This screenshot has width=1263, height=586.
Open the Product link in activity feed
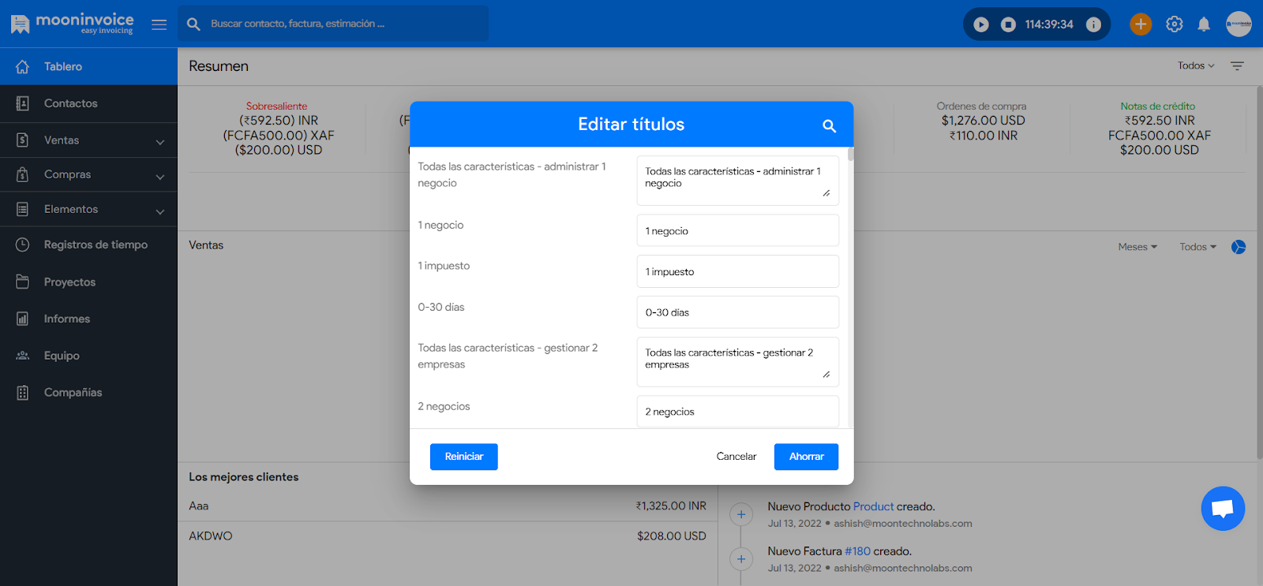click(873, 506)
